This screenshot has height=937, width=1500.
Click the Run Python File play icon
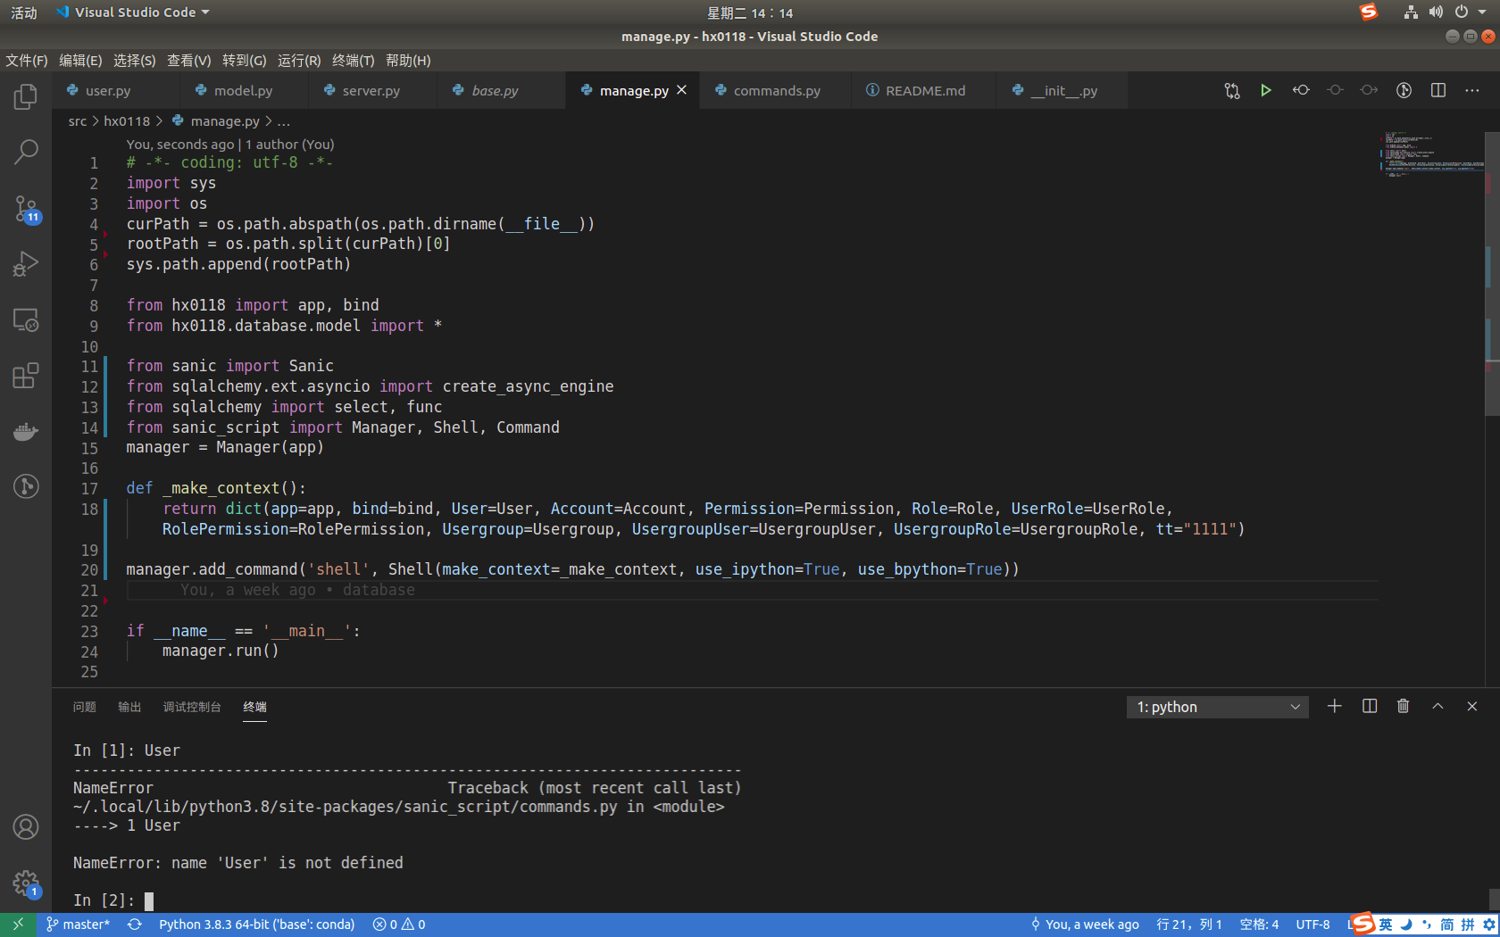coord(1266,90)
